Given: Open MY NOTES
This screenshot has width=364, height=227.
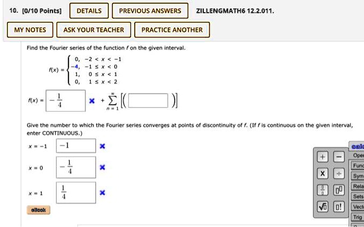Looking at the screenshot, I should pos(30,30).
